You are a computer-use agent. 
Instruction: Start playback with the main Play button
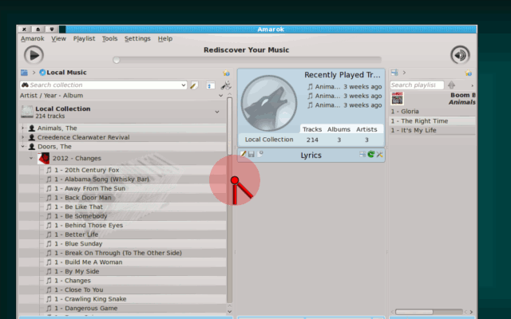(x=34, y=55)
